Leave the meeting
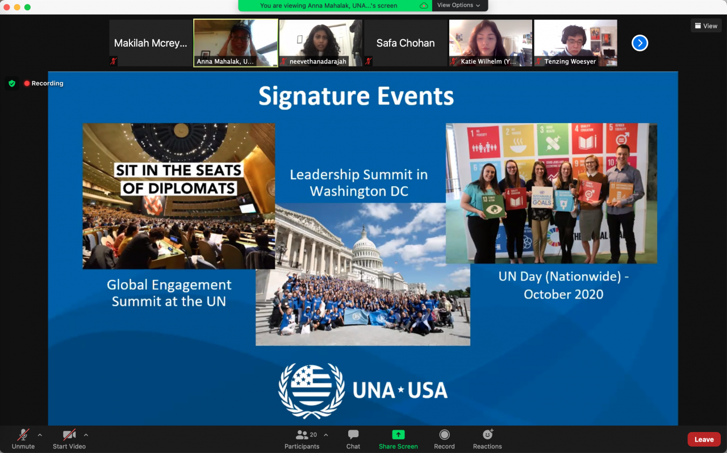Image resolution: width=727 pixels, height=453 pixels. (x=704, y=439)
